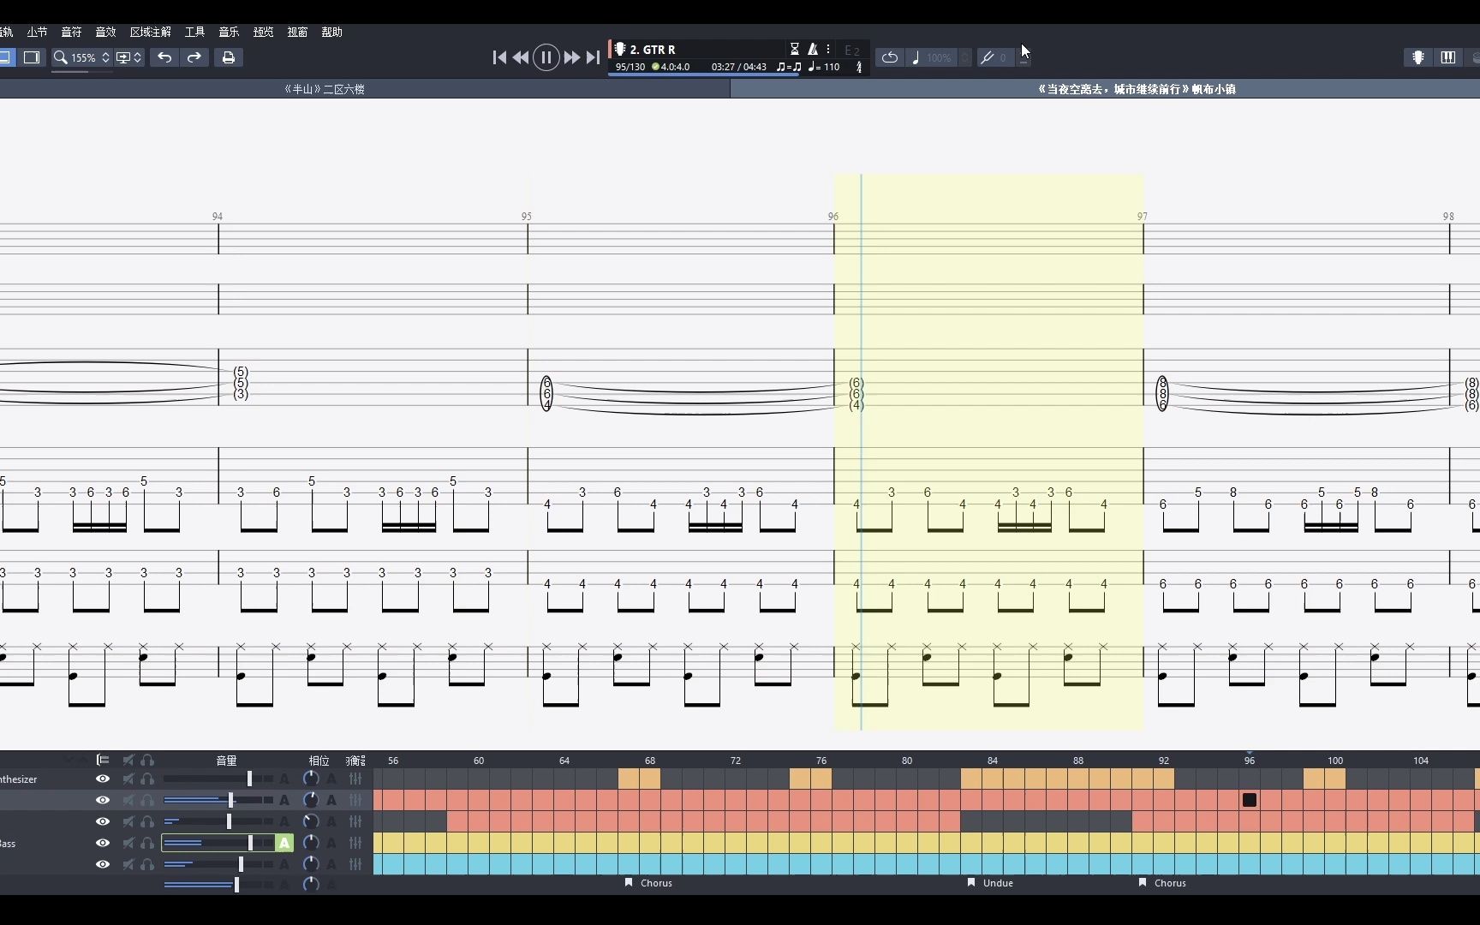The image size is (1480, 925).
Task: Fast forward to the next bar
Action: 571,57
